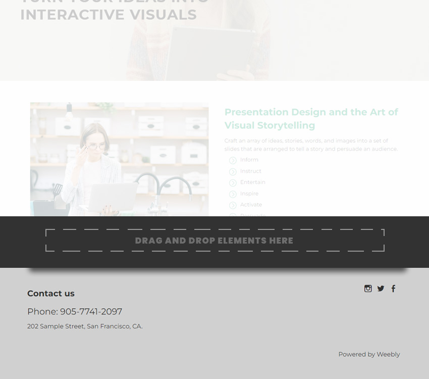Viewport: 429px width, 379px height.
Task: Click the "Powered by Weebly" link
Action: [x=369, y=354]
